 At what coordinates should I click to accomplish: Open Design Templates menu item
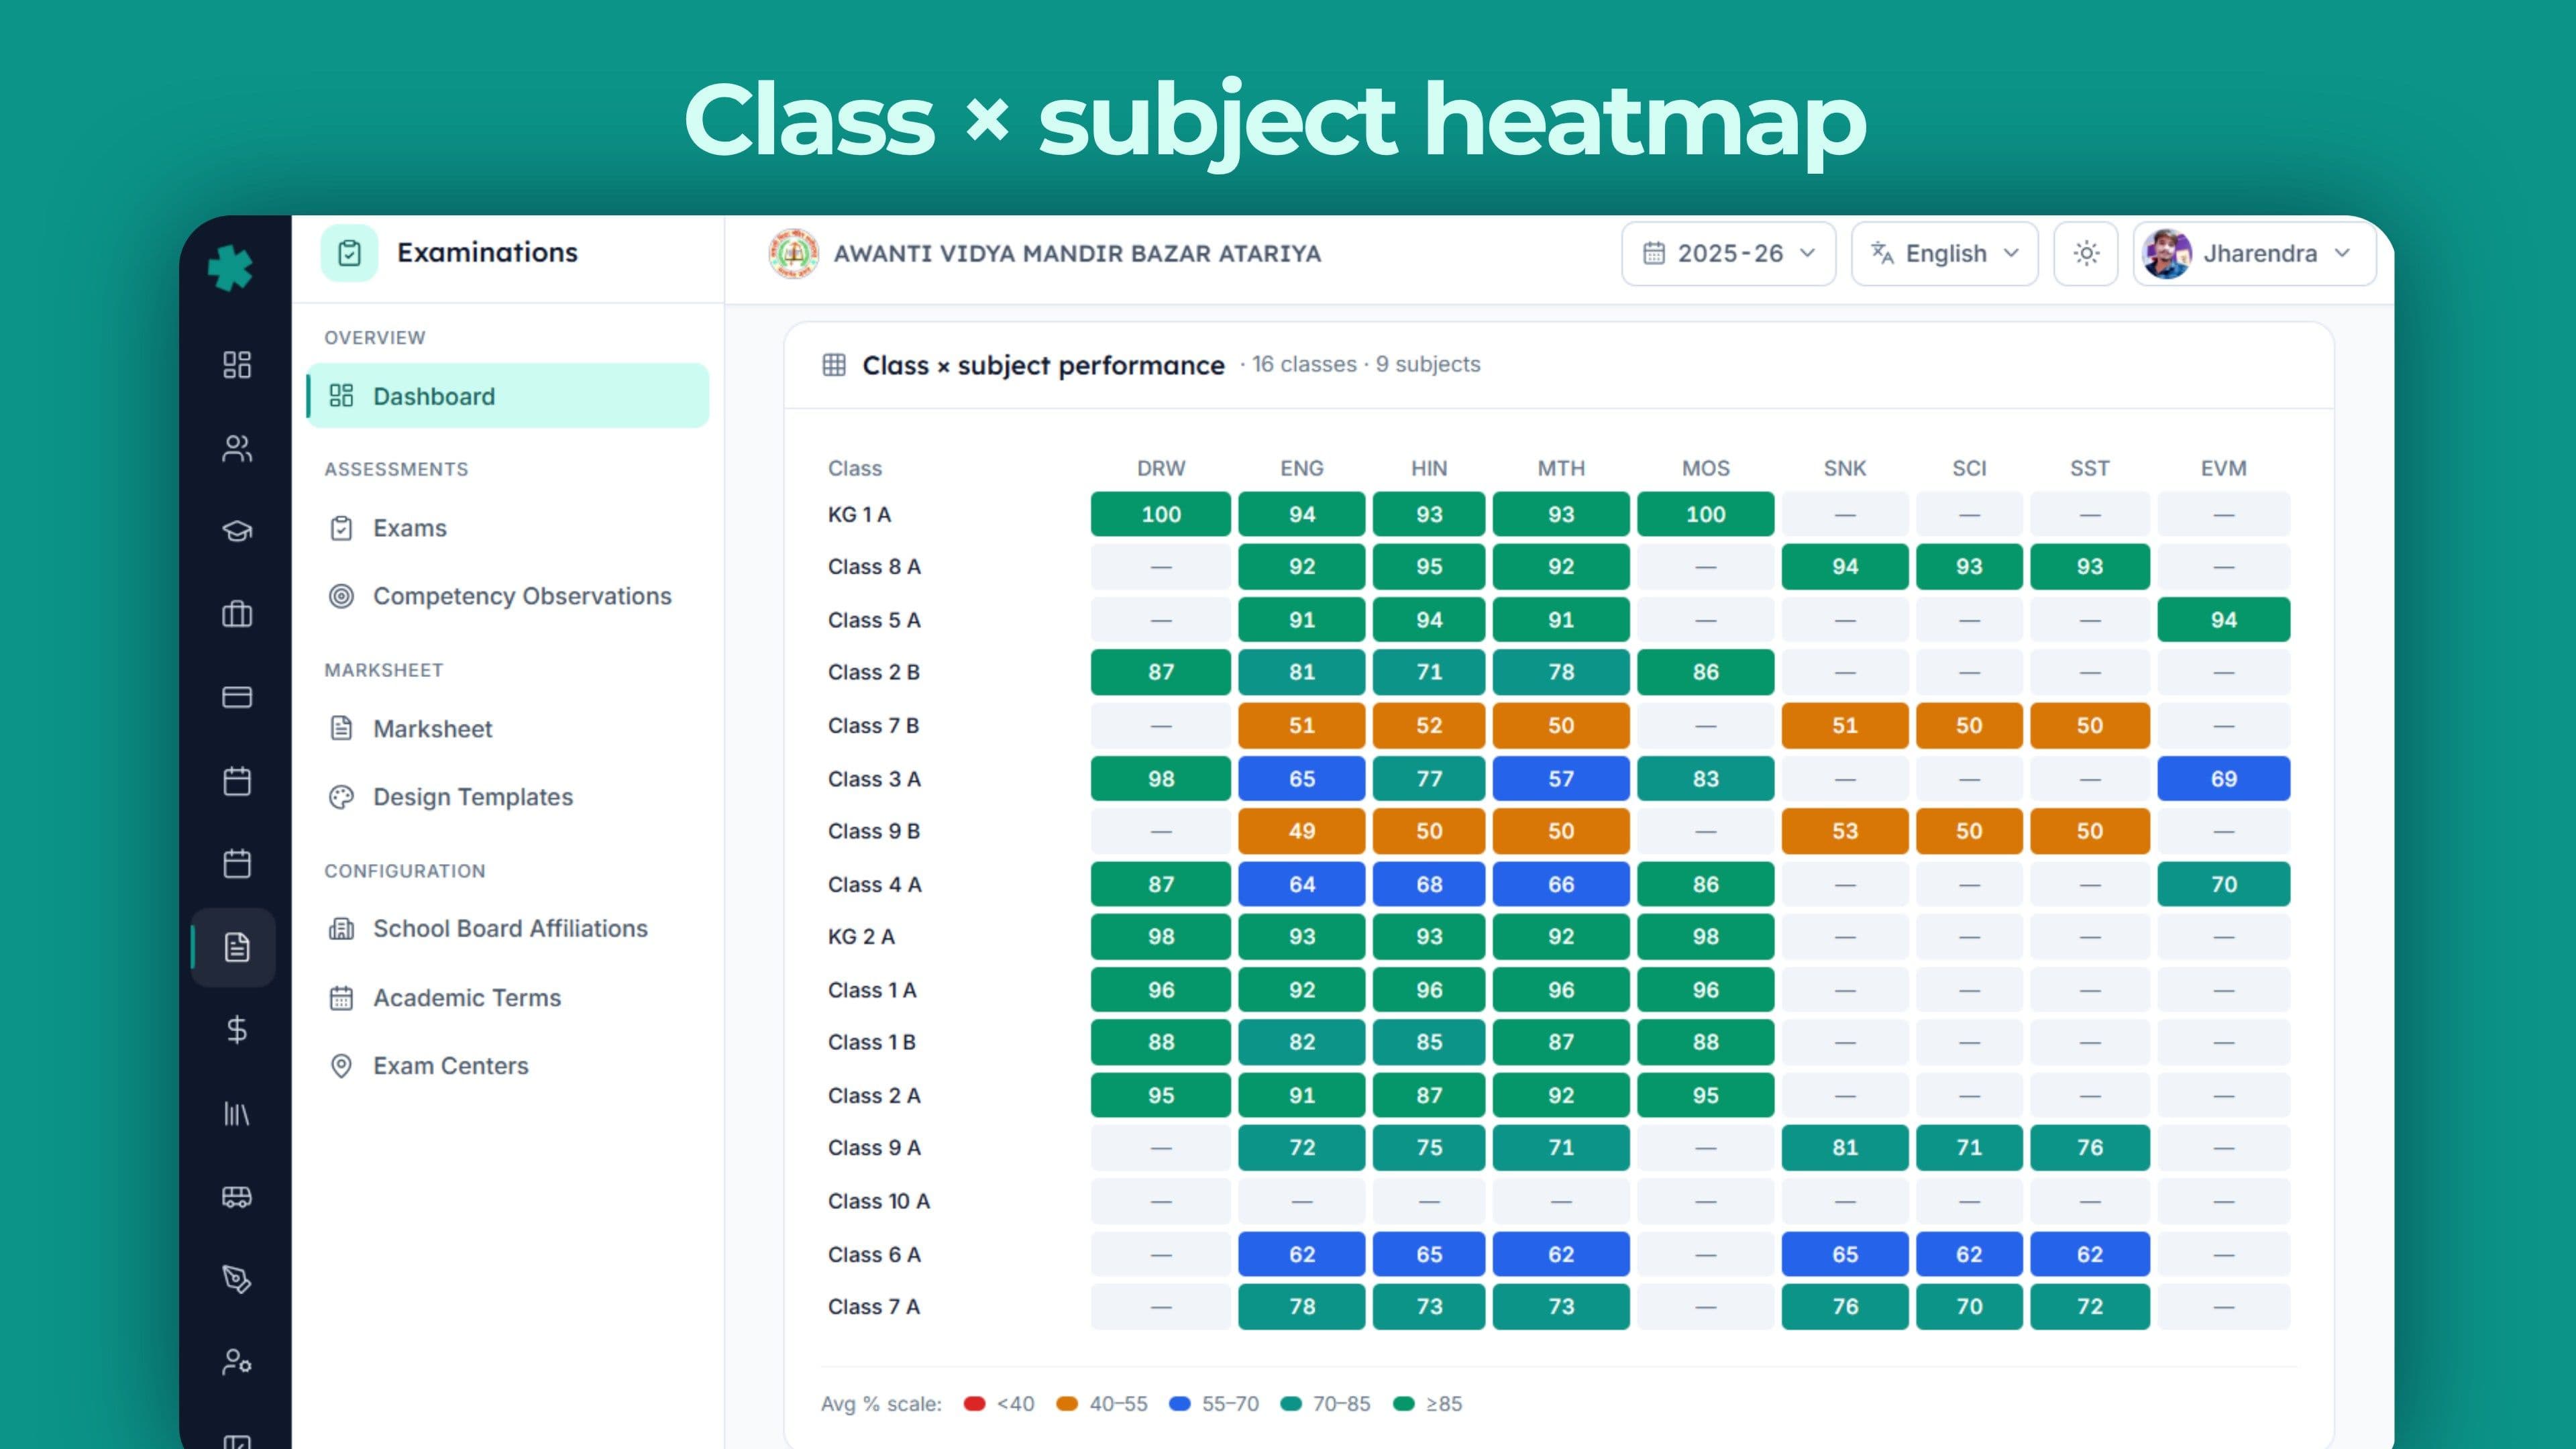(x=508, y=797)
